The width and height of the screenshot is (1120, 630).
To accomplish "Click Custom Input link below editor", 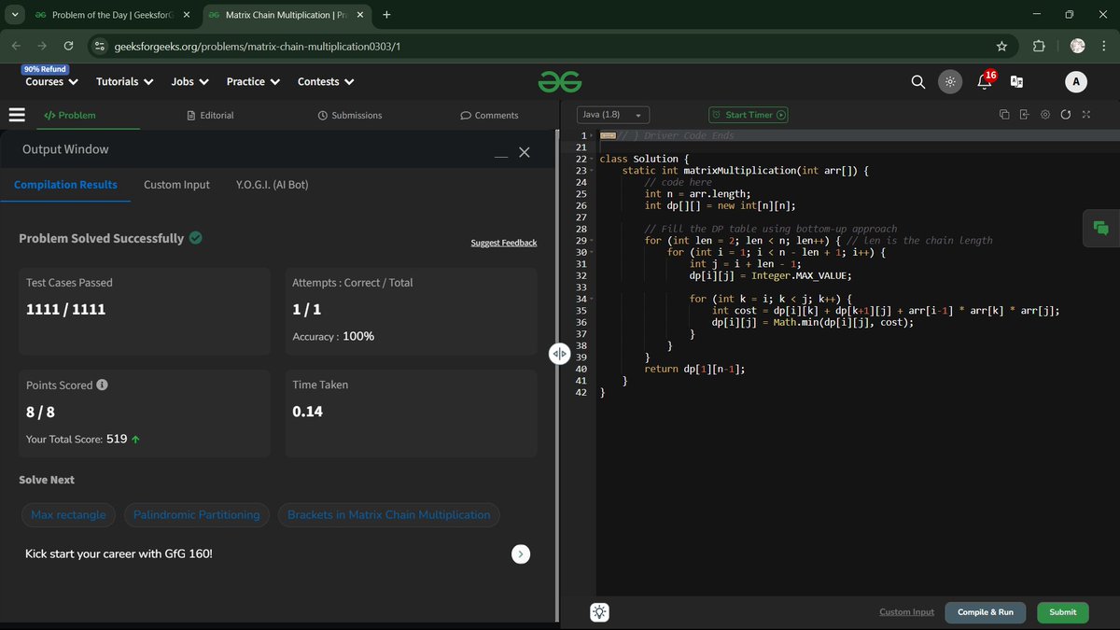I will pyautogui.click(x=906, y=612).
